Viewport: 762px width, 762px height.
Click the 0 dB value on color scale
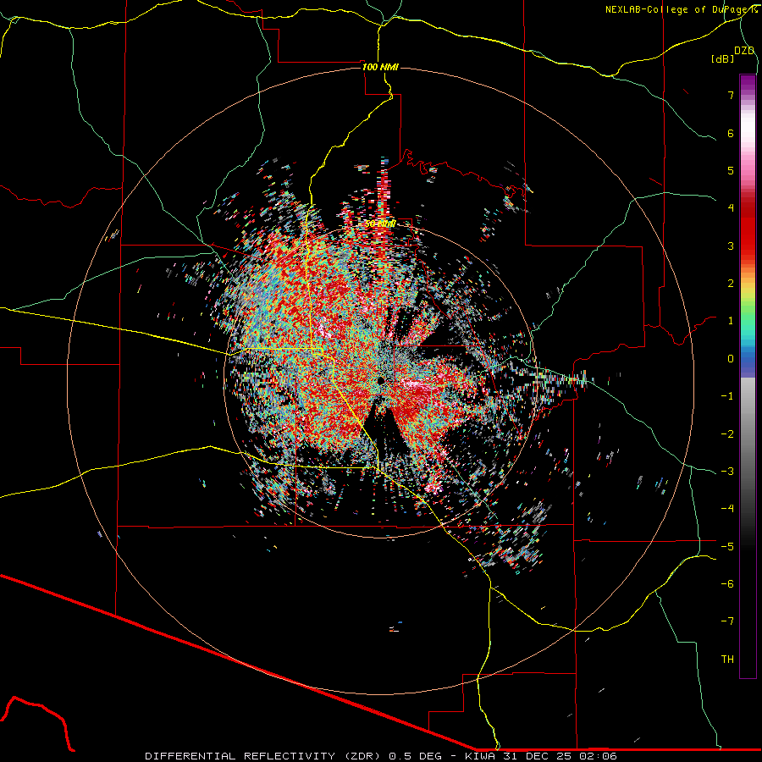click(x=731, y=359)
